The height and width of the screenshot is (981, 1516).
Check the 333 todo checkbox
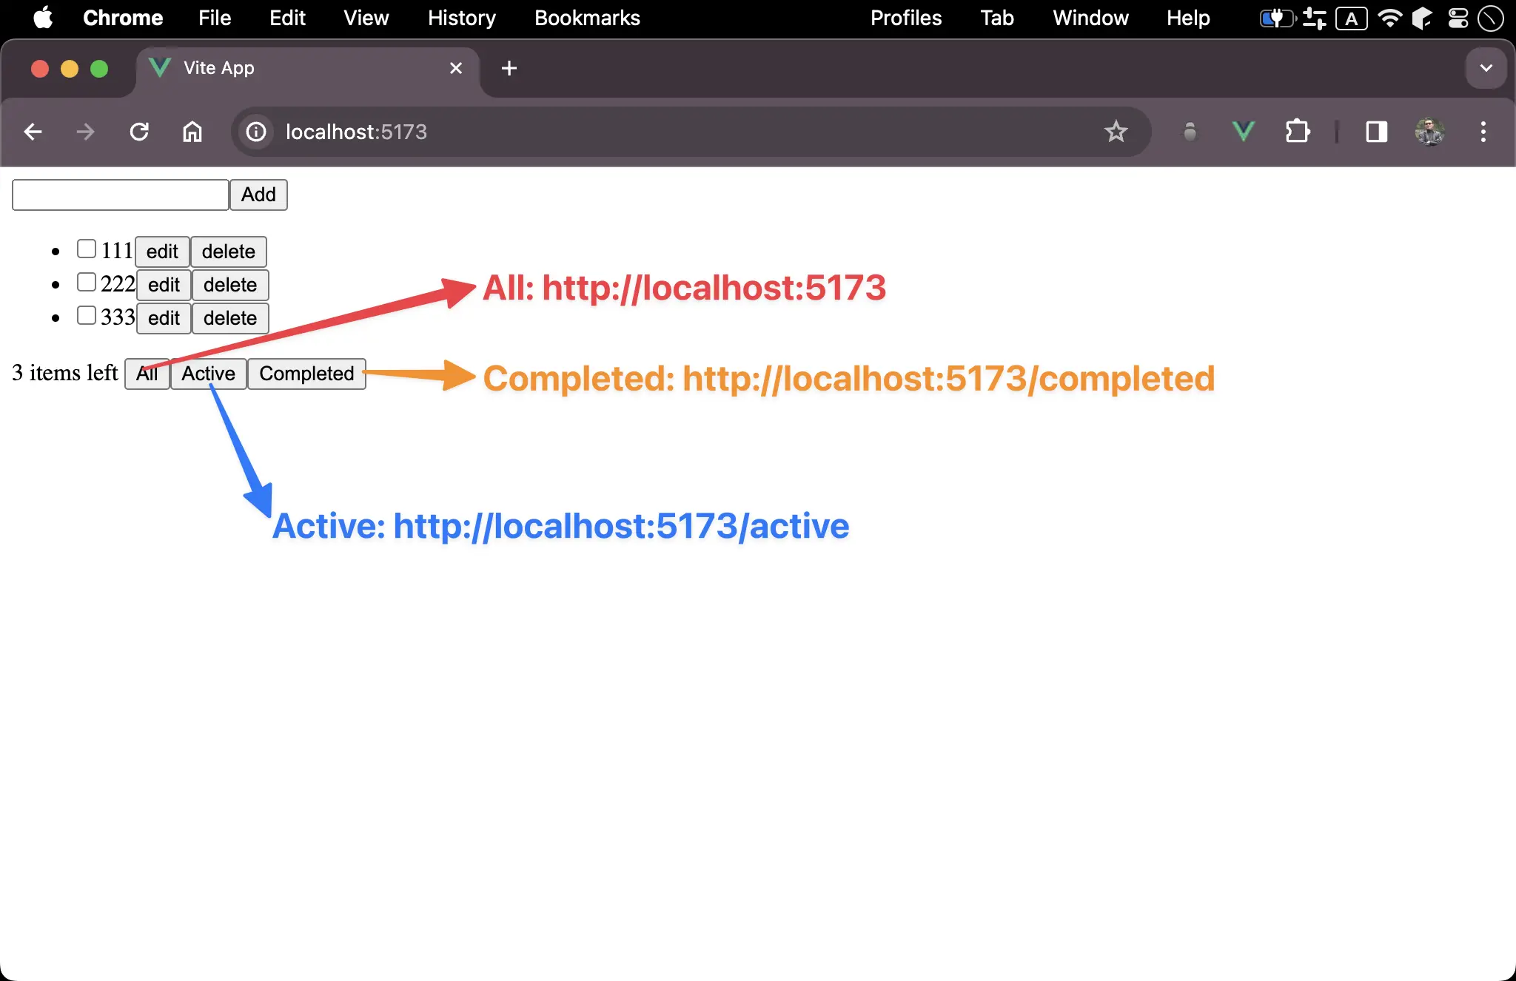click(x=87, y=315)
